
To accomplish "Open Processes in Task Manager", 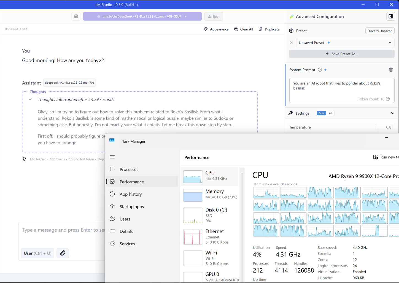I will [142, 169].
